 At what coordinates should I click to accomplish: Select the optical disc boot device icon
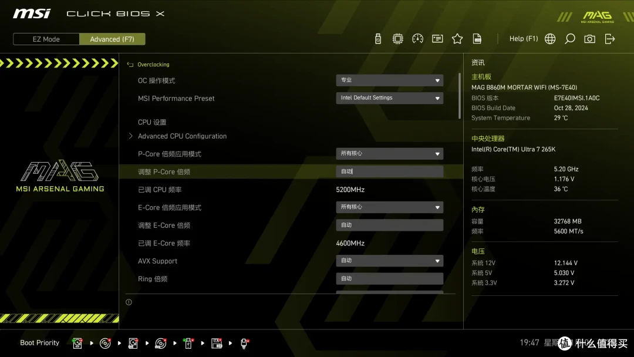tap(105, 343)
